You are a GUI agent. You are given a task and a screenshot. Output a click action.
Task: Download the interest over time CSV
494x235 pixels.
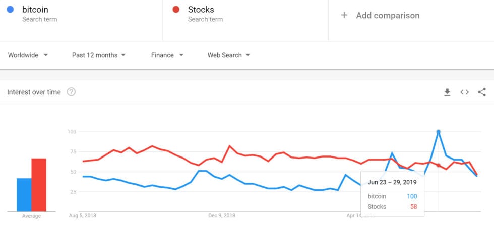pyautogui.click(x=447, y=92)
